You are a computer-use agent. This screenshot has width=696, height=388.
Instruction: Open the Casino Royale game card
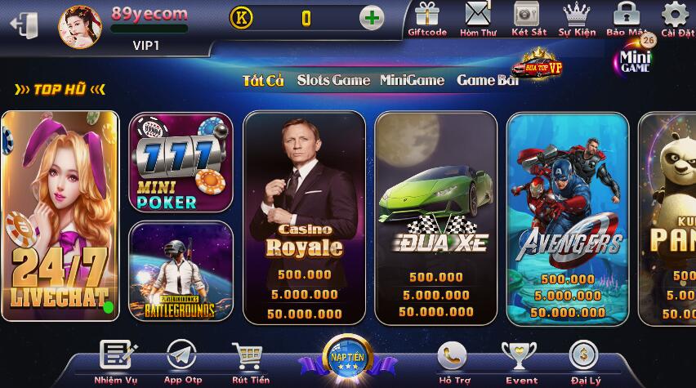[304, 217]
